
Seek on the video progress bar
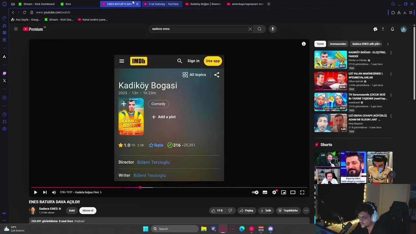point(169,188)
